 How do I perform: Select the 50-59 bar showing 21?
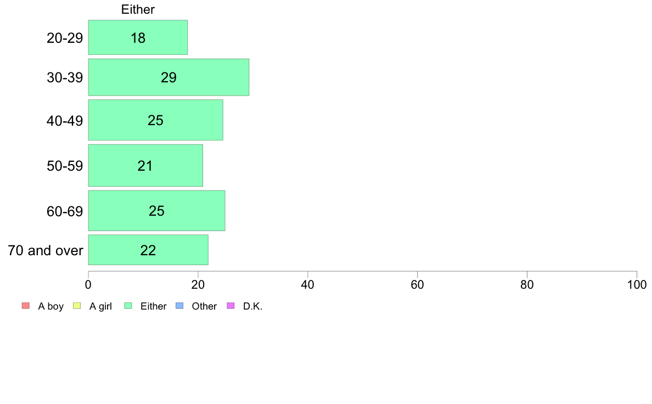coord(145,166)
